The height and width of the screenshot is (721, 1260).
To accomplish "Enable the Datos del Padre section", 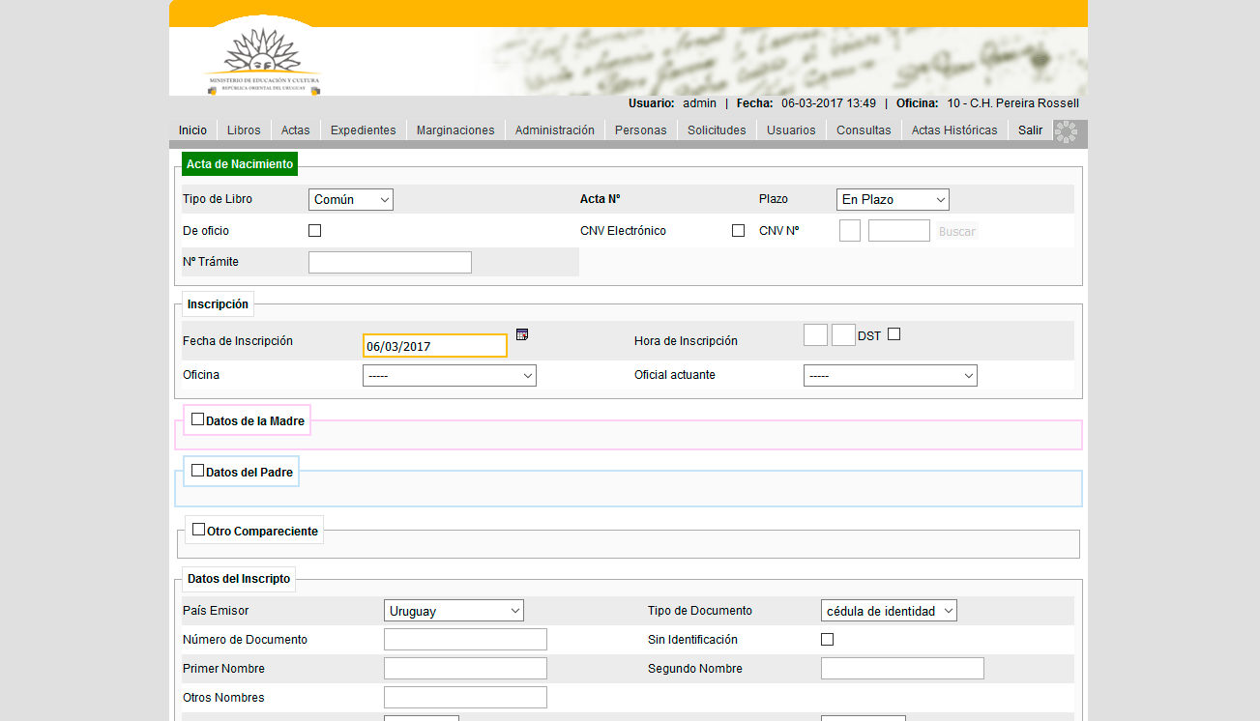I will 198,471.
